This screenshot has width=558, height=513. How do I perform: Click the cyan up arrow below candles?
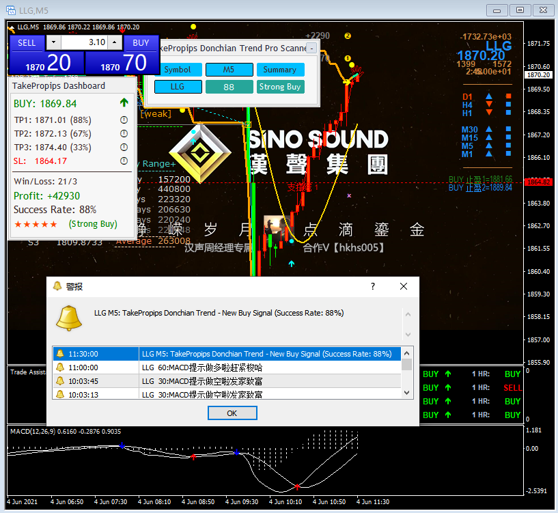[x=292, y=264]
